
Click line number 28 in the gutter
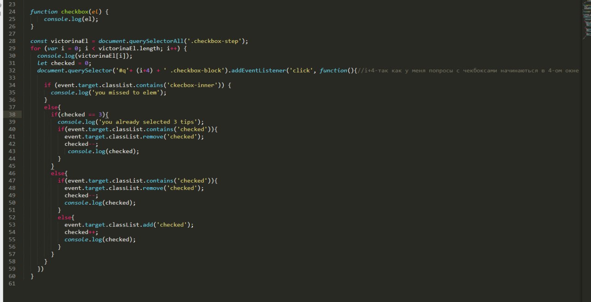click(12, 41)
